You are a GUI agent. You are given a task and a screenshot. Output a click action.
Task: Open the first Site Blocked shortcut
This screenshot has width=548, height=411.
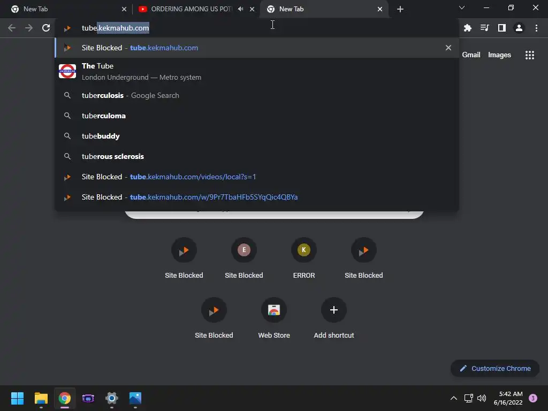(x=184, y=258)
